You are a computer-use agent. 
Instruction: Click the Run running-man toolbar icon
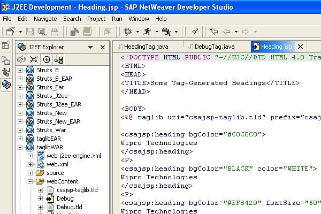(x=147, y=32)
